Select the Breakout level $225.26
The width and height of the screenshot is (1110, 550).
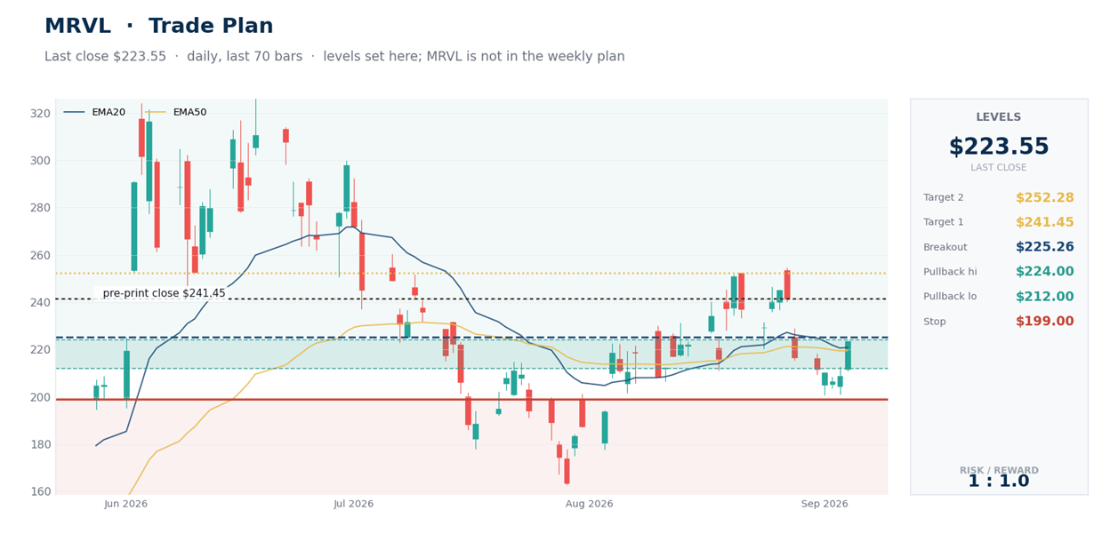(x=1044, y=247)
